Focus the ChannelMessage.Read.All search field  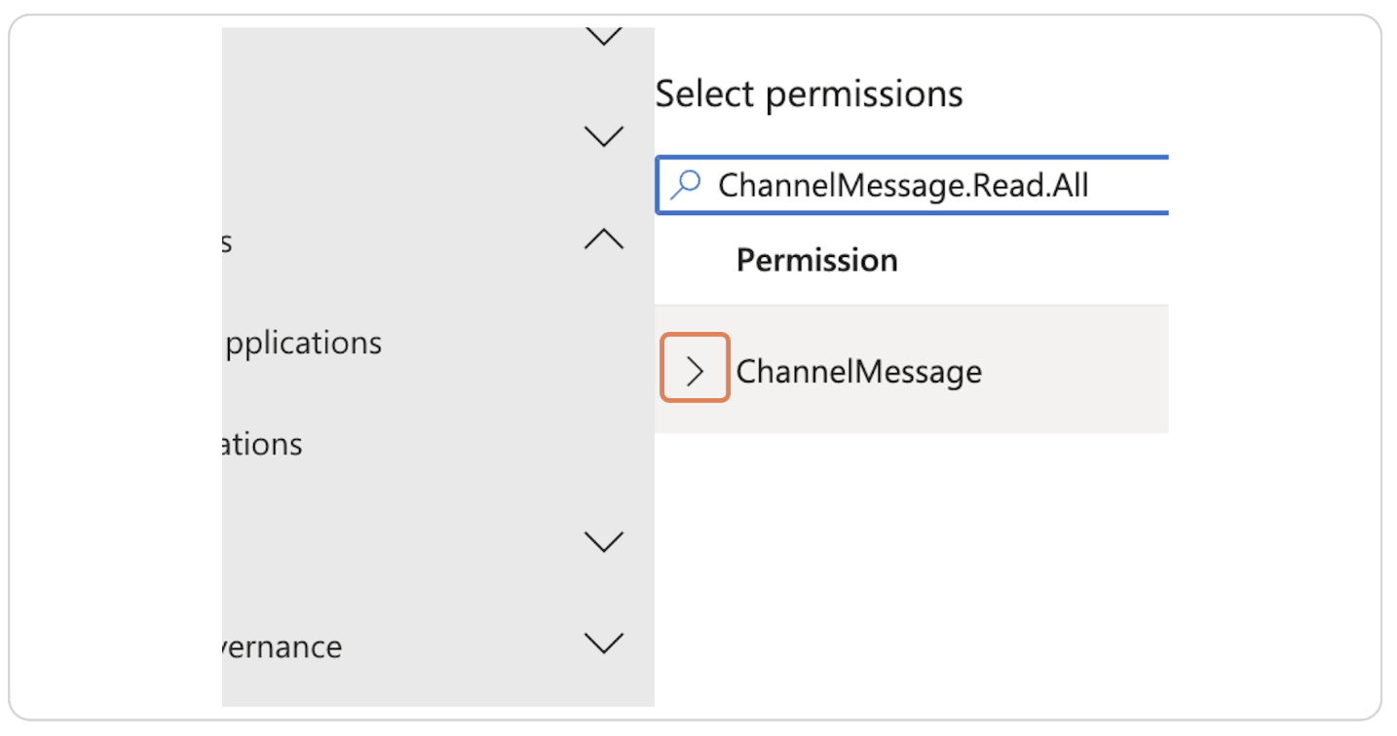[902, 185]
